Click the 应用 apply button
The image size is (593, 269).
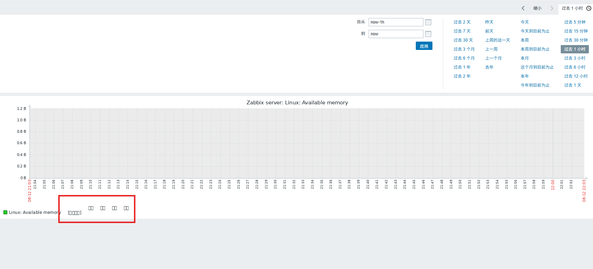(x=424, y=46)
